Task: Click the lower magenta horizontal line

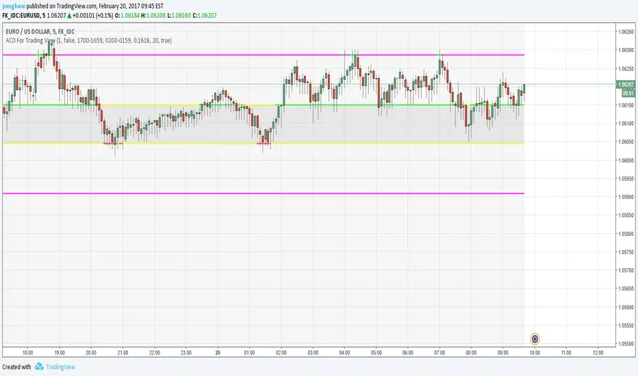Action: (x=264, y=193)
